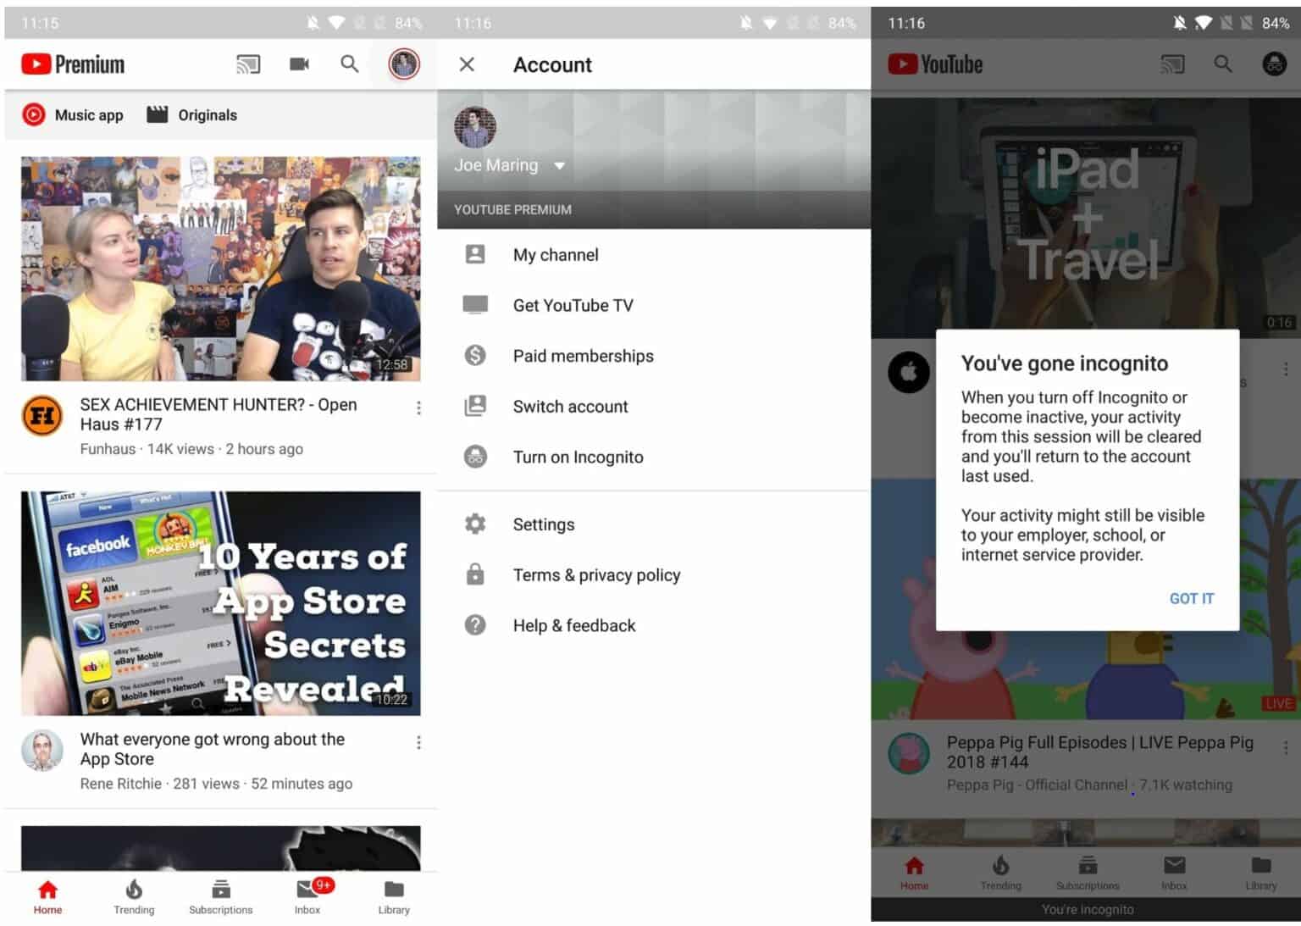Open "SEX ACHIEVEMENT HUNTER? - Open Haus #177" title

tap(219, 414)
